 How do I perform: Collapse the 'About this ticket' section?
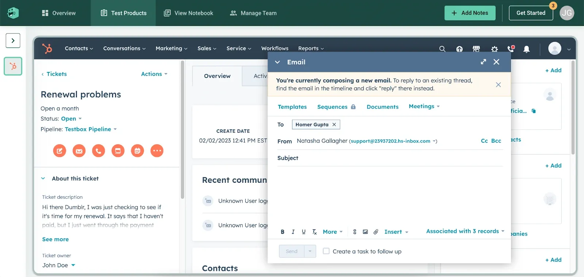tap(43, 178)
